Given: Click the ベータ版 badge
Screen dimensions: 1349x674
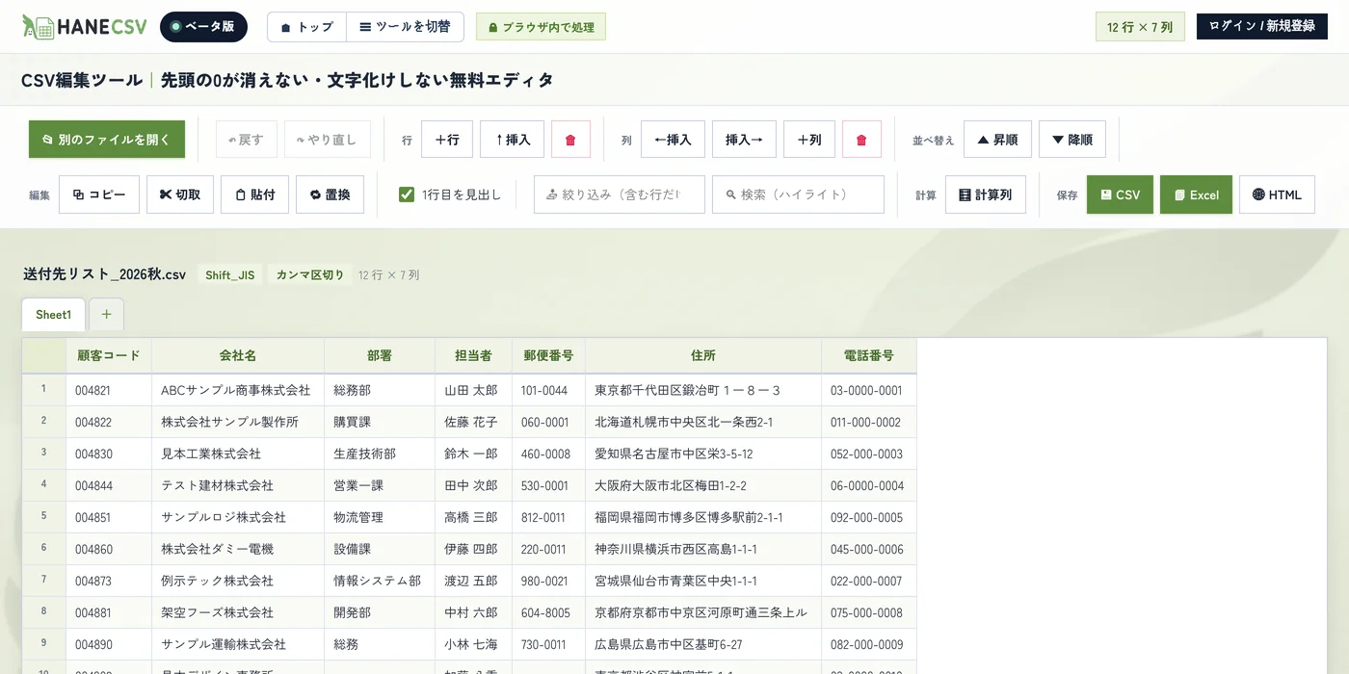Looking at the screenshot, I should 203,27.
